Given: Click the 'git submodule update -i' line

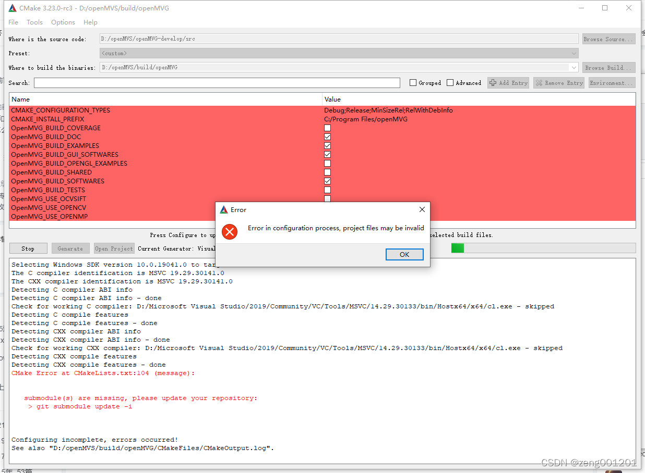Looking at the screenshot, I should tap(80, 406).
